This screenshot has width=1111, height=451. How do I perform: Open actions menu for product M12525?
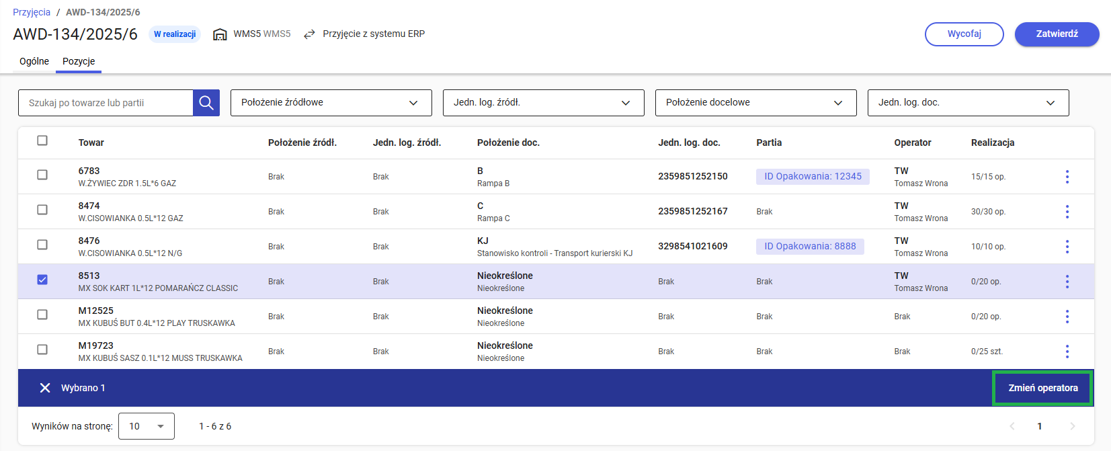point(1067,317)
